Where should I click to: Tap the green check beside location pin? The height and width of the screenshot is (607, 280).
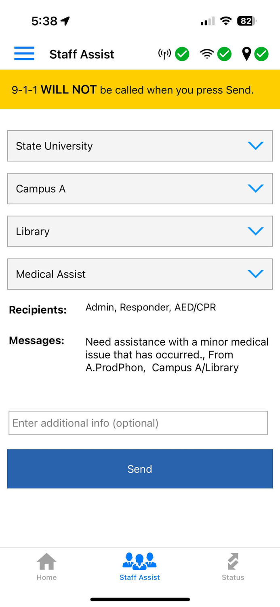click(x=261, y=54)
